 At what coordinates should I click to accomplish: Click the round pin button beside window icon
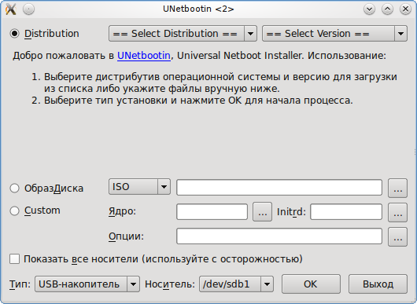[28, 9]
